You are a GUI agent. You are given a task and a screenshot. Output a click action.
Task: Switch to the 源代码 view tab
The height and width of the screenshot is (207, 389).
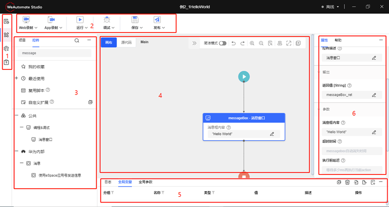126,43
